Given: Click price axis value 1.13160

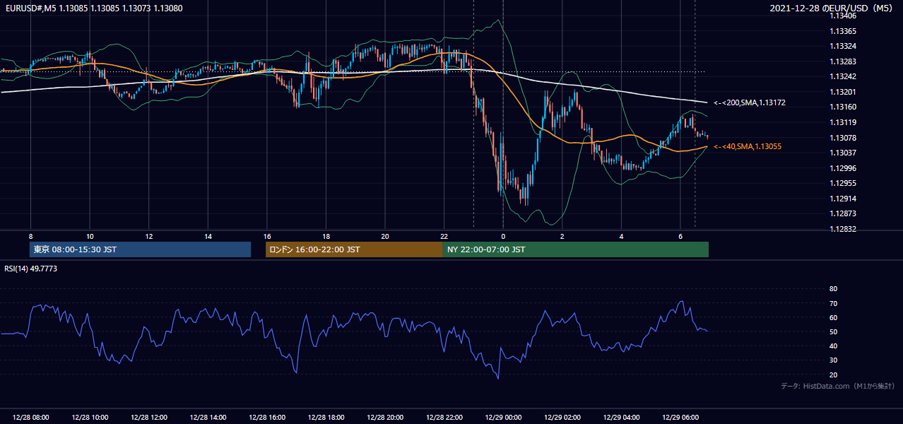Looking at the screenshot, I should click(x=843, y=107).
